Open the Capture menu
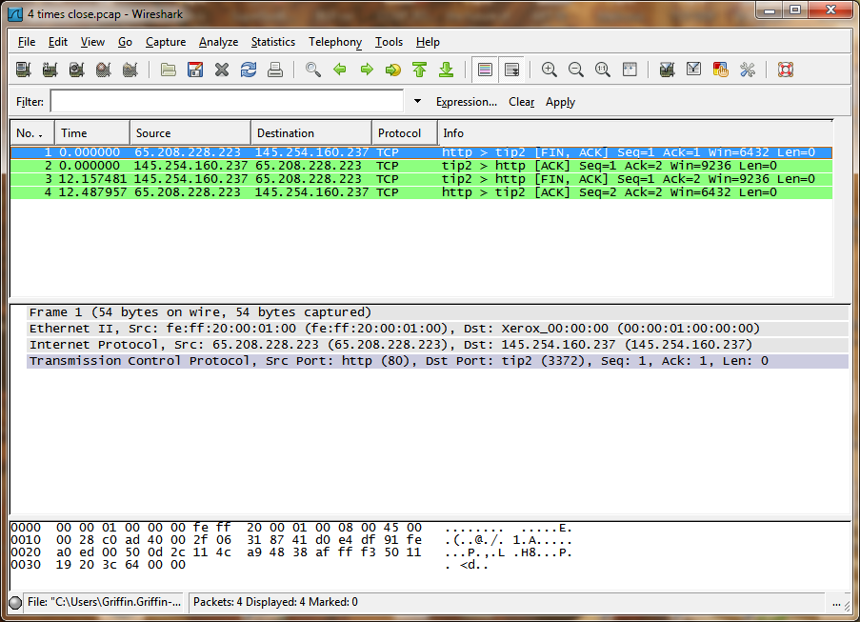 pyautogui.click(x=166, y=42)
